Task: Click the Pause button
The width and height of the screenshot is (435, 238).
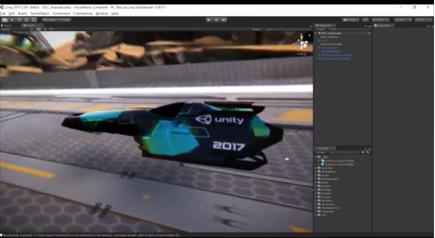Action: [216, 20]
